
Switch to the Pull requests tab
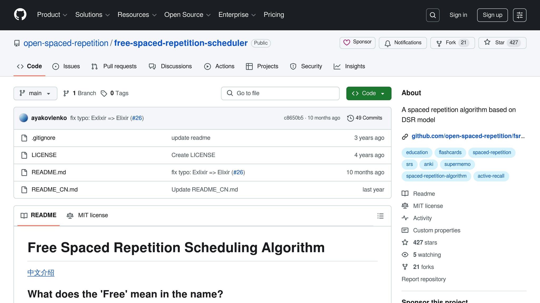(x=114, y=66)
